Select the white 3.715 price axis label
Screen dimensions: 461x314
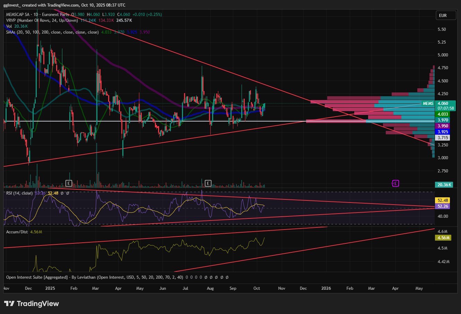tap(443, 138)
